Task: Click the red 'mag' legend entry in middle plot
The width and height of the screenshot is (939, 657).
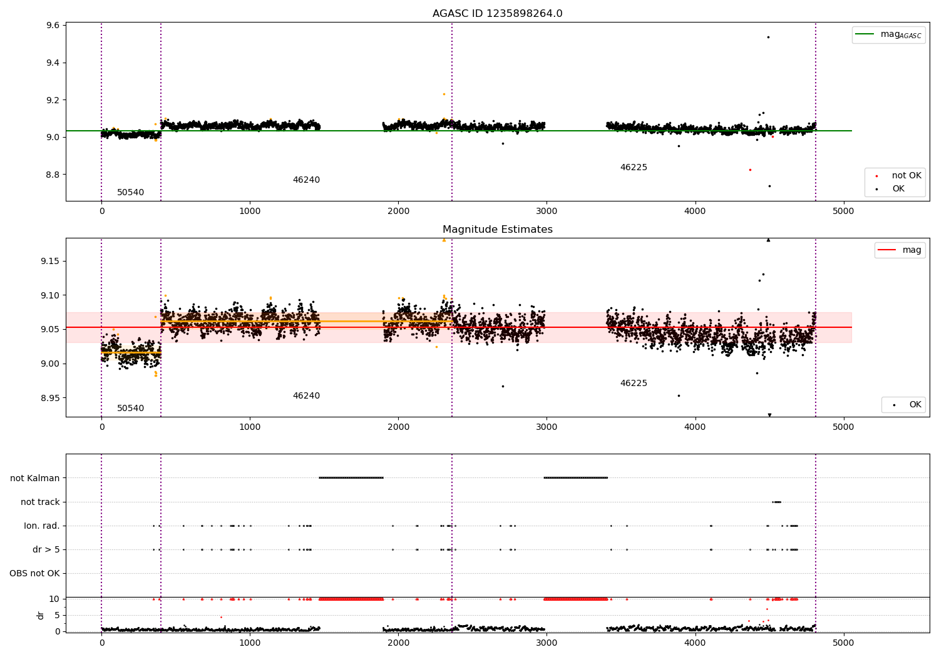Action: click(x=900, y=250)
